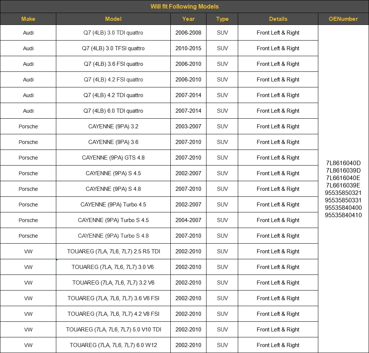Click year 2010-2015 in Q7 3.0 TFSI row

coord(188,48)
